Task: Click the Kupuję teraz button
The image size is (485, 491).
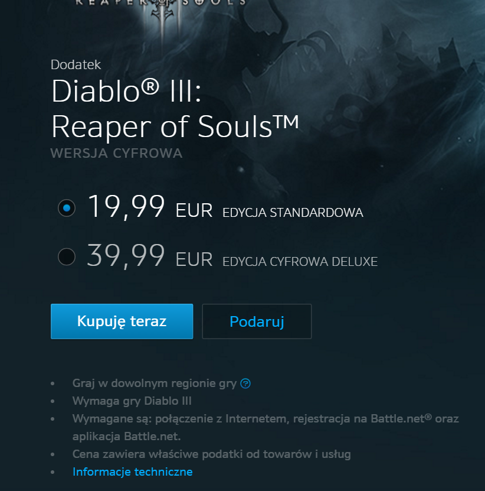Action: [122, 321]
